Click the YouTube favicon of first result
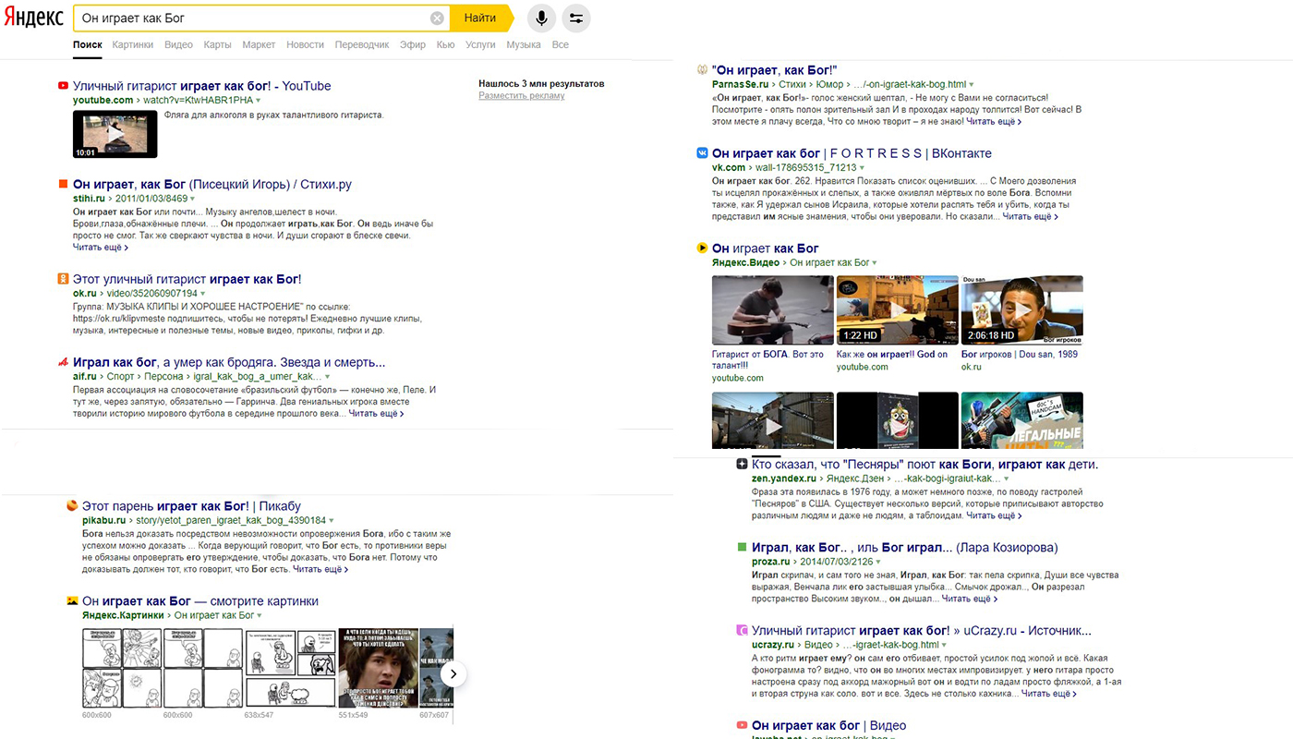This screenshot has width=1293, height=739. (63, 86)
